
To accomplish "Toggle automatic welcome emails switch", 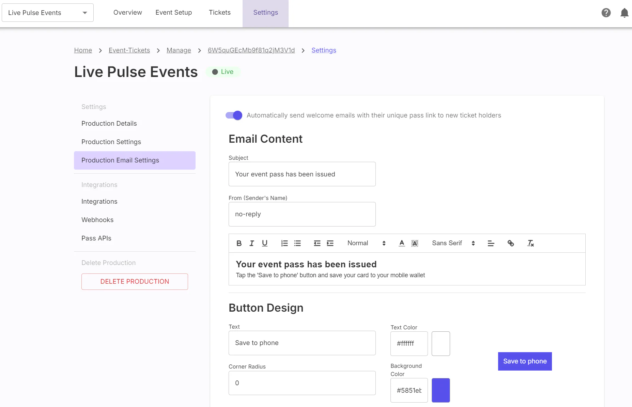I will click(234, 115).
